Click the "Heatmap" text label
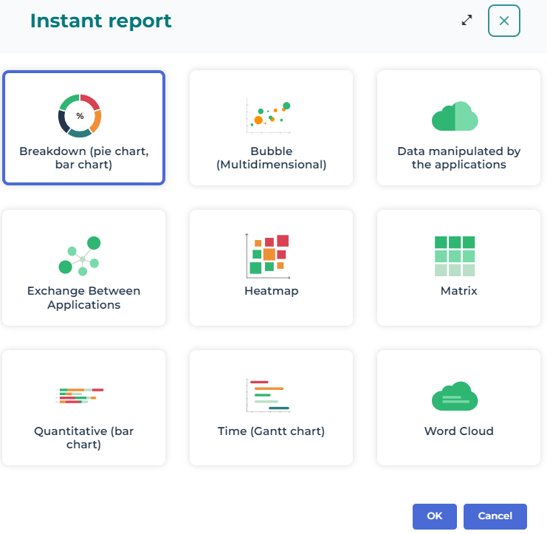 [x=272, y=291]
